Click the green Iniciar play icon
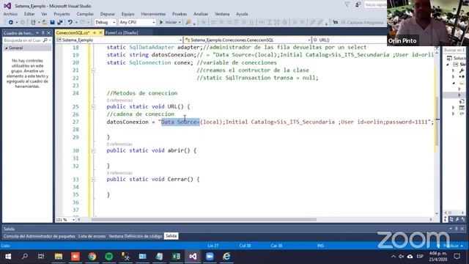The height and width of the screenshot is (264, 469). (161, 23)
